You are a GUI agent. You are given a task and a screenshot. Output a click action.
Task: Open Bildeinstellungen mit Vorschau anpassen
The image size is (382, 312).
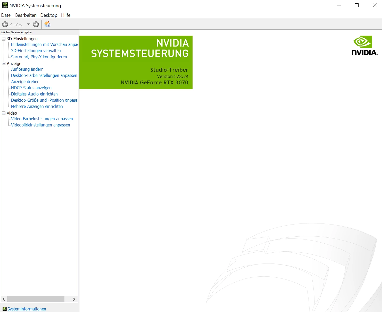click(x=44, y=44)
